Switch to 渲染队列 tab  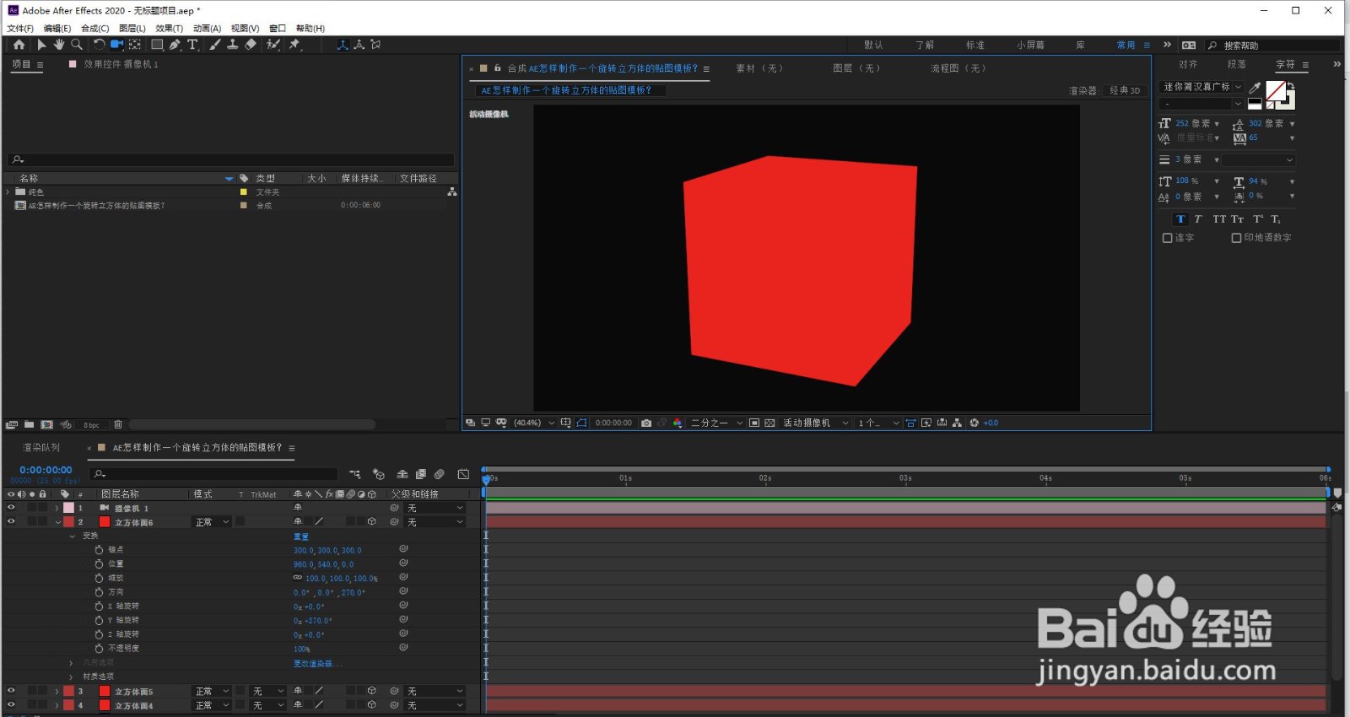[41, 448]
